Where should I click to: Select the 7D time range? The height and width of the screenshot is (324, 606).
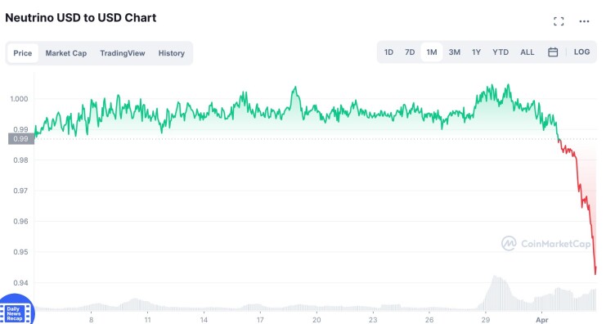click(x=410, y=52)
